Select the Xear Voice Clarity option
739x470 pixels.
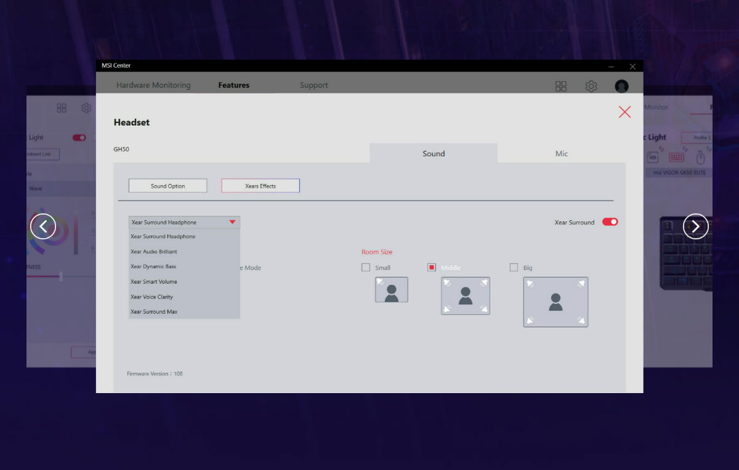click(x=184, y=297)
